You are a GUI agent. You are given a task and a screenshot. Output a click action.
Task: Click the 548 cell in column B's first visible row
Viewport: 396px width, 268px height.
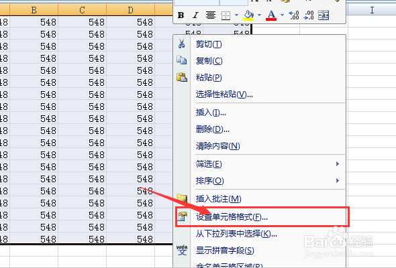point(34,22)
